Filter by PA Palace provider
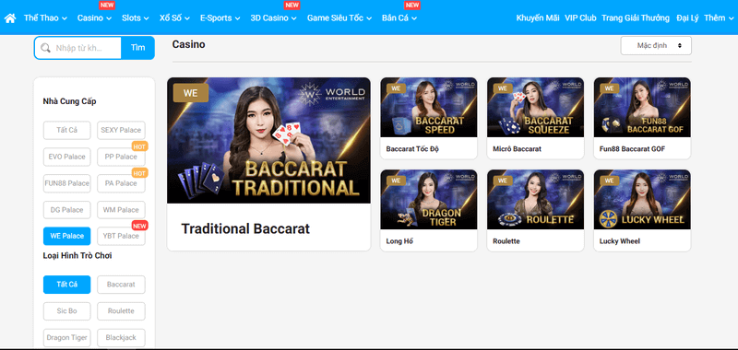 [x=121, y=183]
